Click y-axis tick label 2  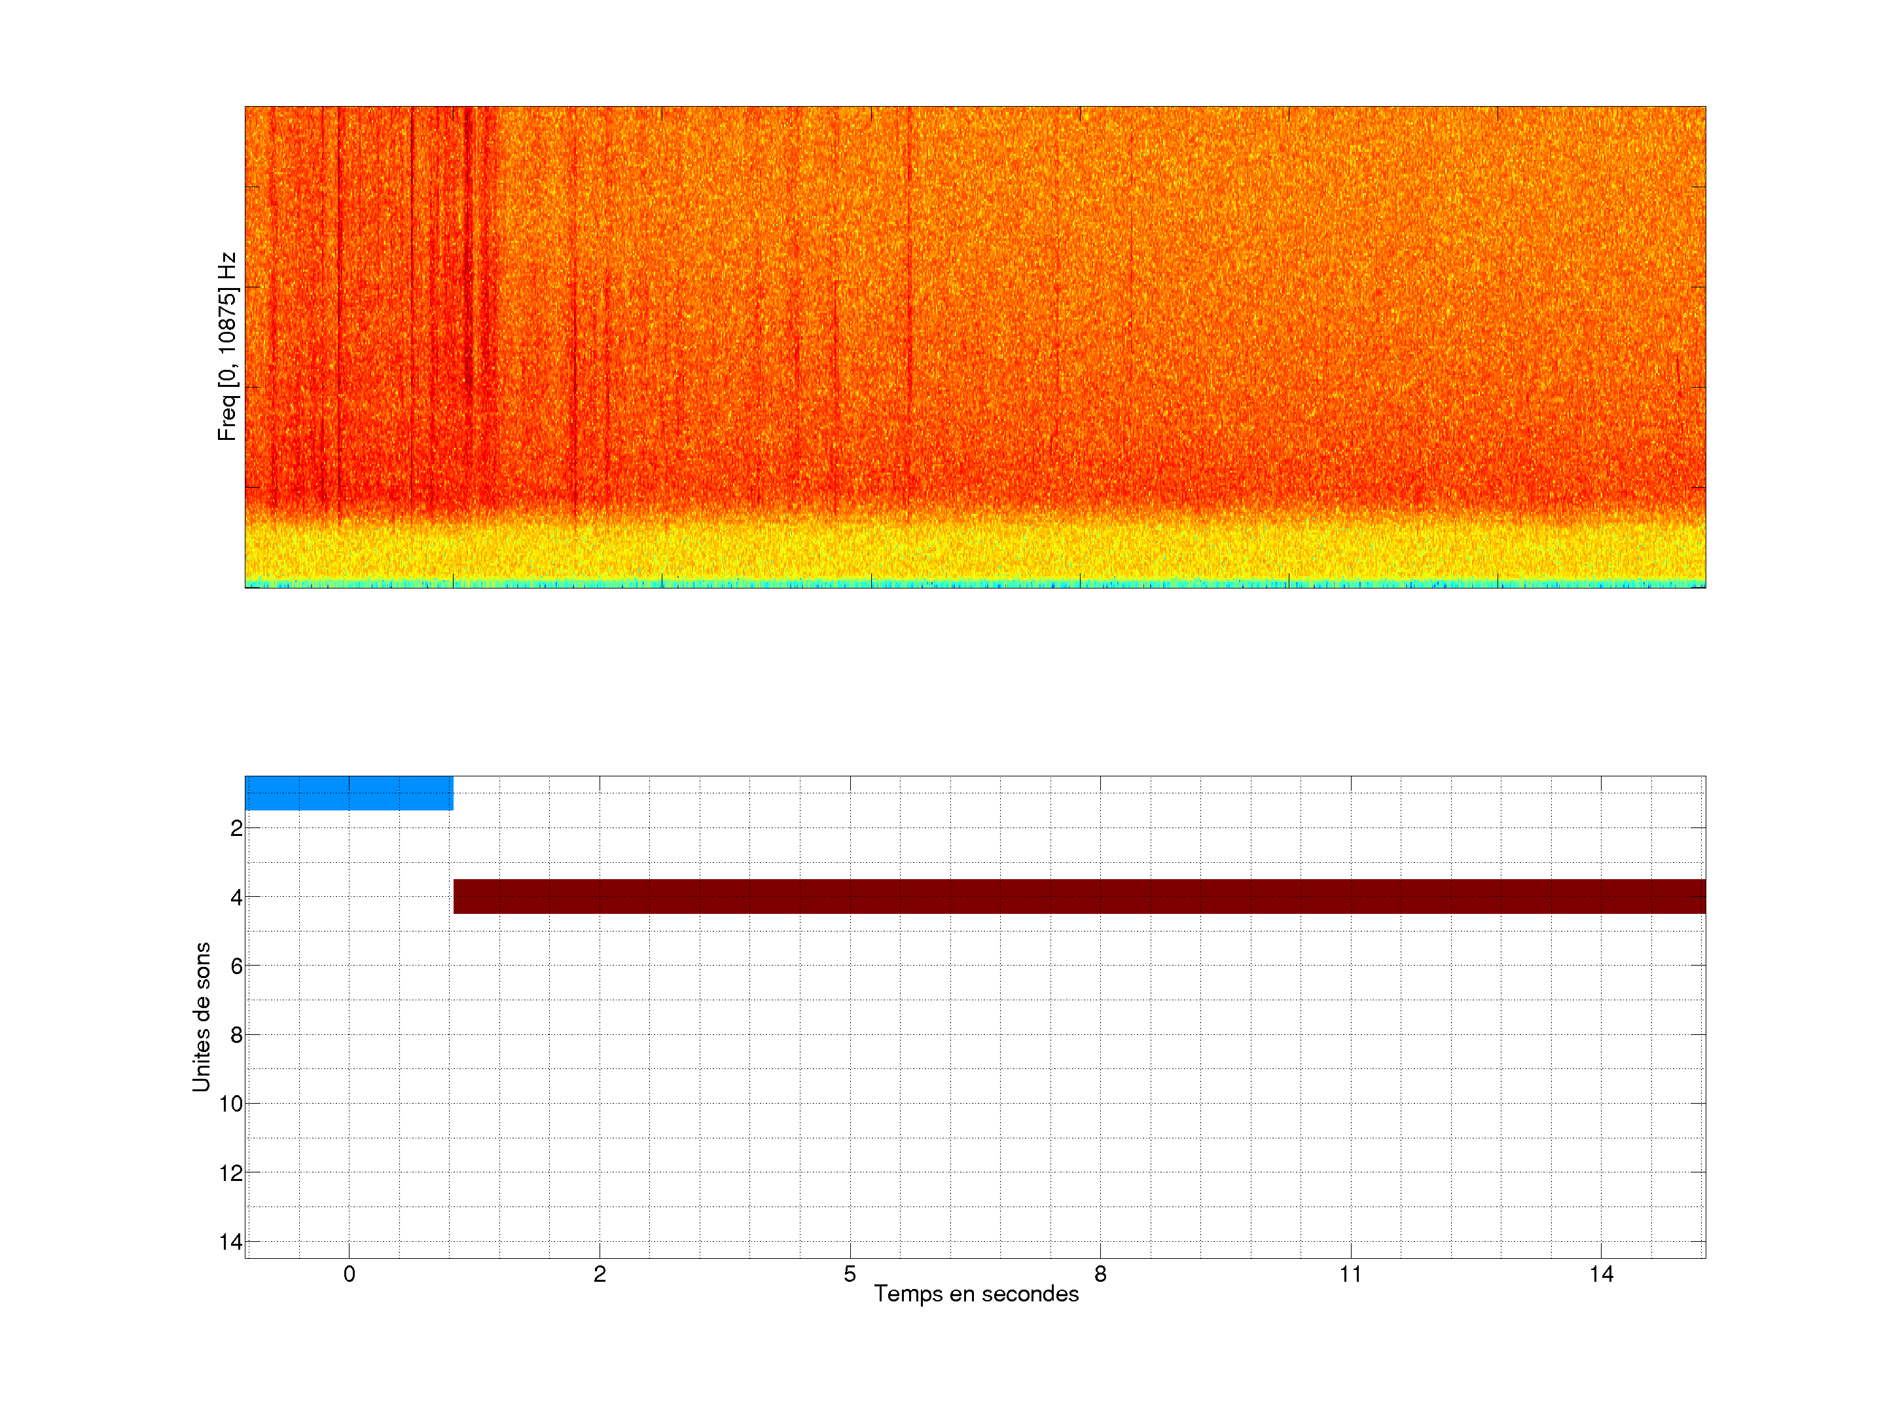click(236, 829)
